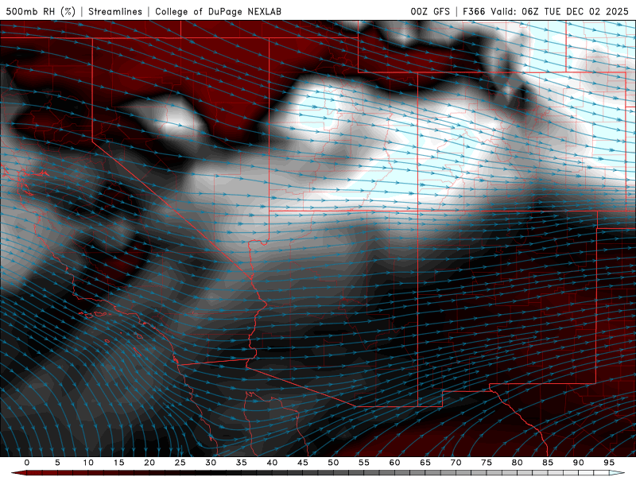Viewport: 636px width, 477px height.
Task: Click the "60" colorbar label
Action: point(394,463)
